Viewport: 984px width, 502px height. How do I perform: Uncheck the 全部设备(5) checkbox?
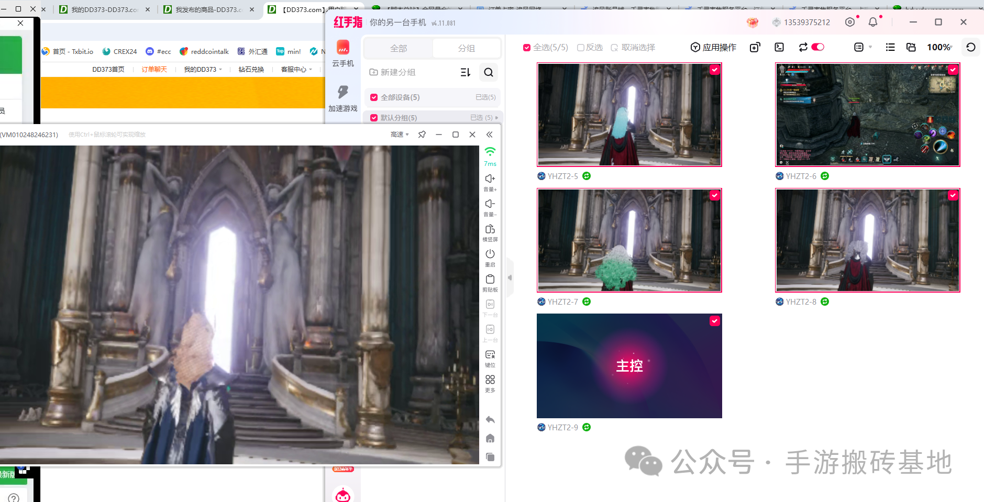point(374,97)
